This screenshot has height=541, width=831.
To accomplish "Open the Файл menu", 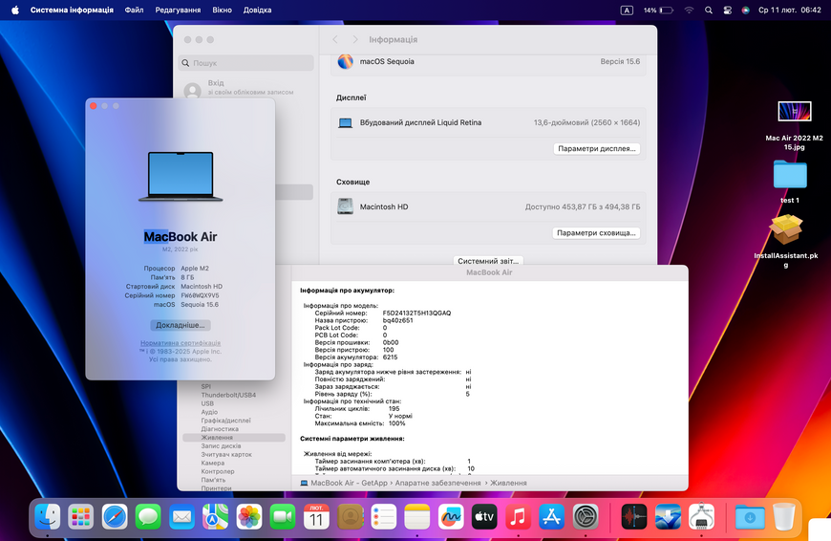I will click(134, 11).
